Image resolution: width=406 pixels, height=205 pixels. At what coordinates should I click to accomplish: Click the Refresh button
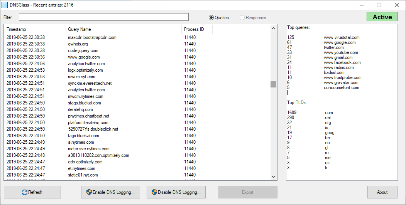point(32,192)
